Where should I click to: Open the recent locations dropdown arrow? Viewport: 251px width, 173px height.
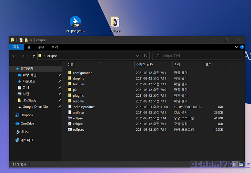[28, 56]
